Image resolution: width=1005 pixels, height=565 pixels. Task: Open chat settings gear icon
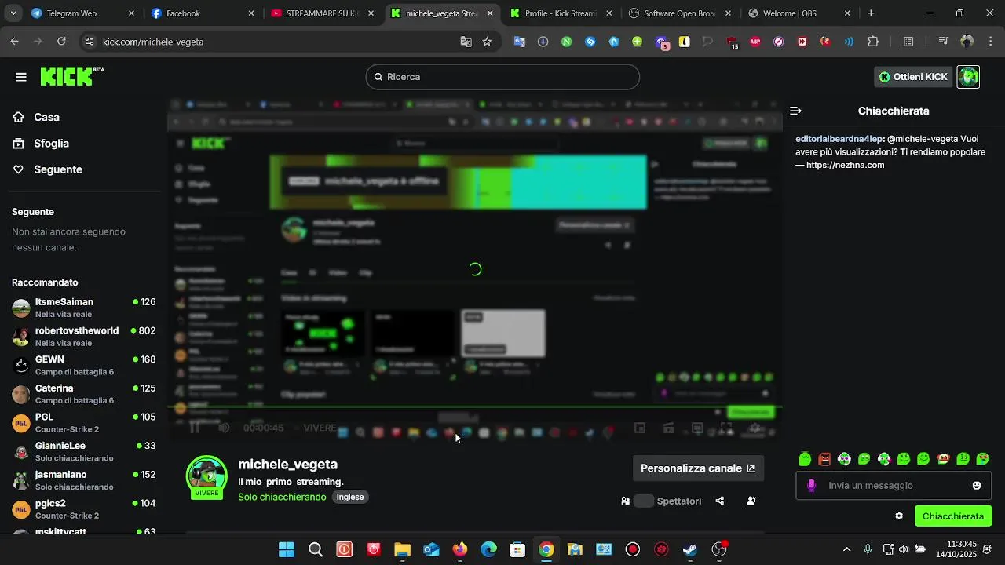tap(899, 516)
